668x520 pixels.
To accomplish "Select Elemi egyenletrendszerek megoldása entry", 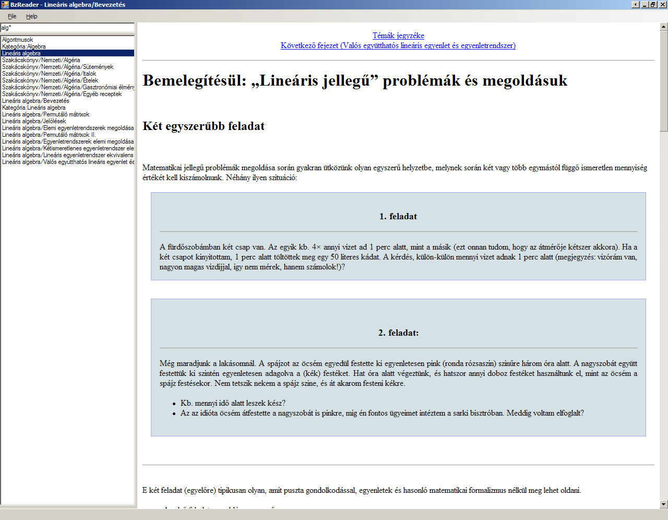I will point(68,128).
